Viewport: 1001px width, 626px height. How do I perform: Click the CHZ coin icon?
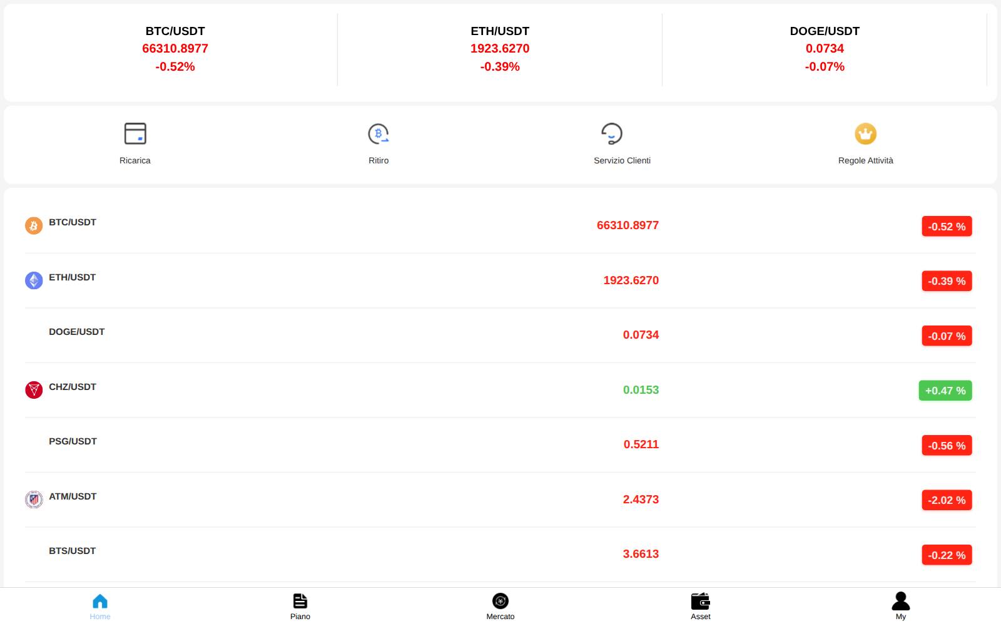(x=34, y=390)
